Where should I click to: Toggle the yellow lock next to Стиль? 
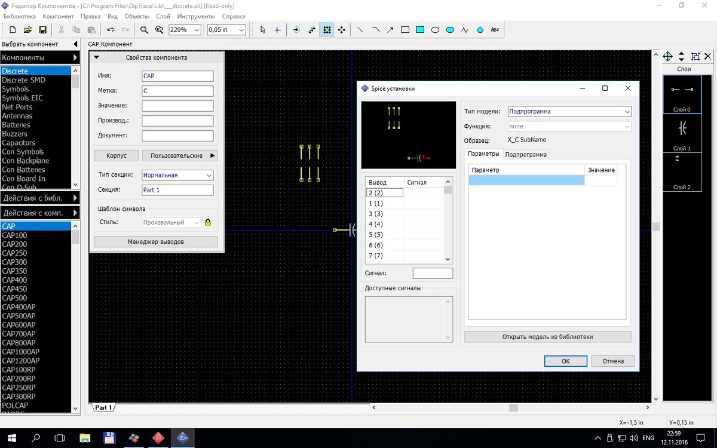point(208,222)
